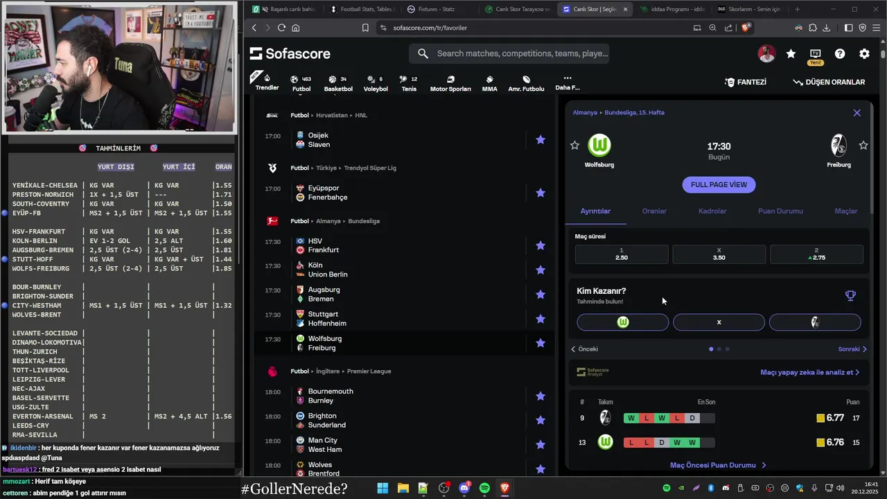Click the Brave shields icon

tap(746, 28)
